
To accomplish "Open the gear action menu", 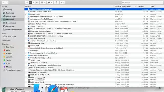I will coord(50,2).
